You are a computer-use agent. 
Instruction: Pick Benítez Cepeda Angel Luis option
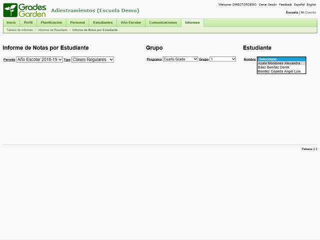(x=279, y=71)
